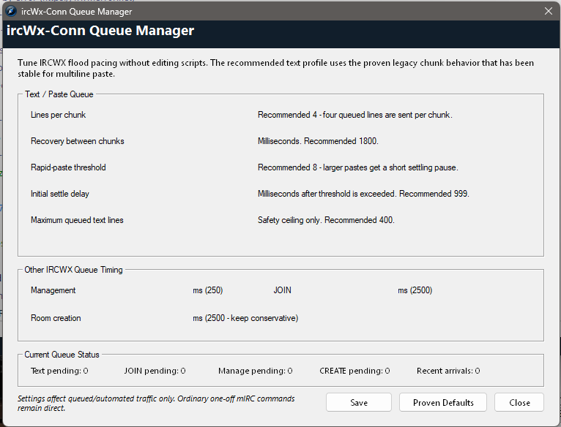Viewport: 561px width, 427px height.
Task: Click the 'Settings affect queued/automated traffic' note
Action: tap(156, 404)
